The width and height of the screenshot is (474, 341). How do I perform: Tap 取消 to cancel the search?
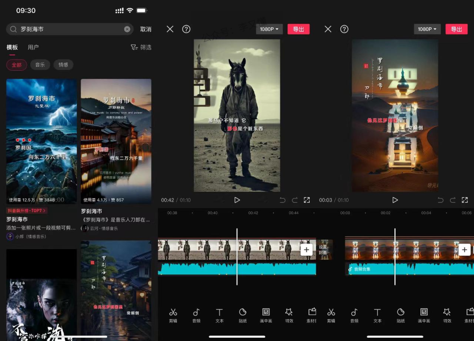pos(146,29)
